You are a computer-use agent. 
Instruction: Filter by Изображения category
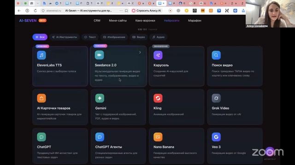114,37
